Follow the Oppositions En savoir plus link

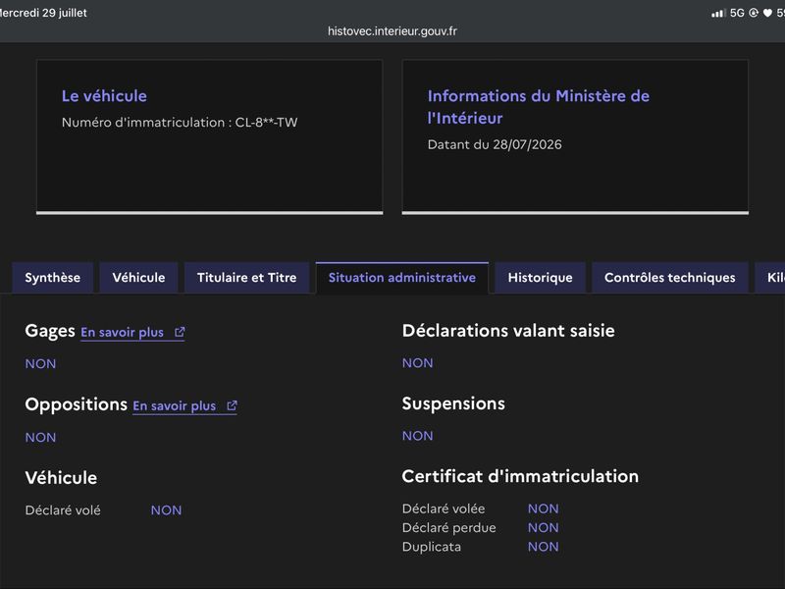[184, 406]
